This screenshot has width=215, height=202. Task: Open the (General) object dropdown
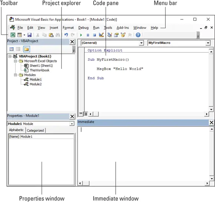point(141,43)
